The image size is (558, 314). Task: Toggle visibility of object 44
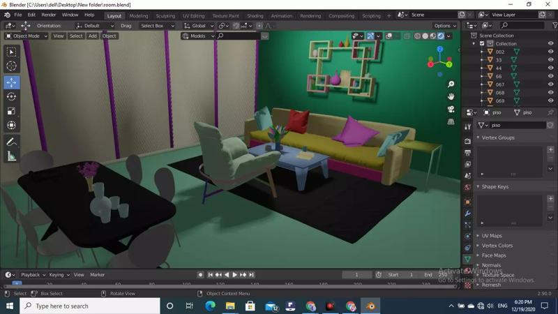click(550, 68)
